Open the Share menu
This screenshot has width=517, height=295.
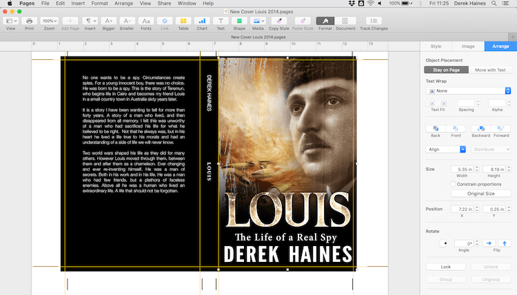[164, 3]
